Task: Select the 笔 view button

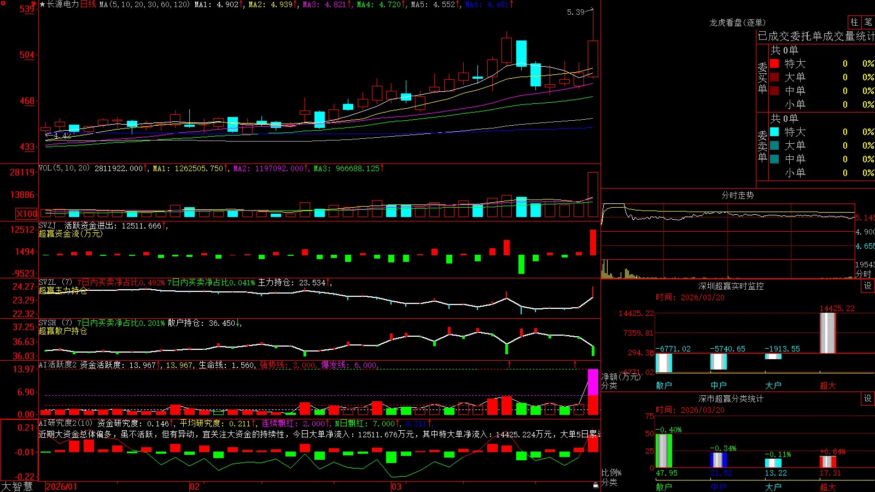Action: tap(868, 22)
